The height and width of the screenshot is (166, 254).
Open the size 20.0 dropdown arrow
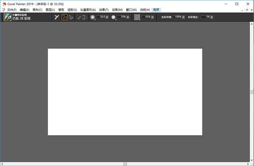107,17
